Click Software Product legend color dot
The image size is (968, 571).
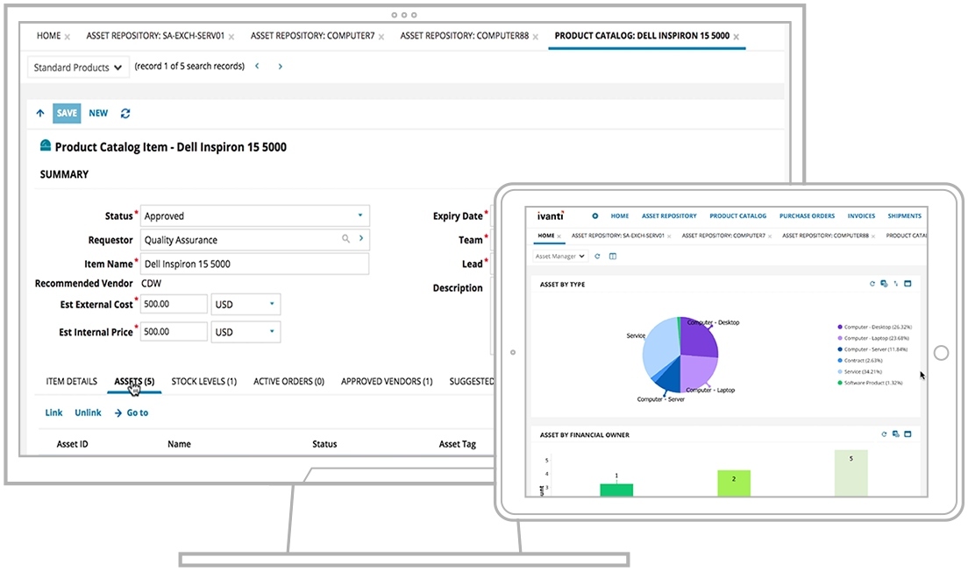840,383
